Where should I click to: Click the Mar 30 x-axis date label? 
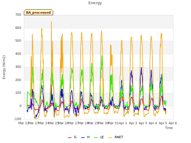click(x=103, y=123)
